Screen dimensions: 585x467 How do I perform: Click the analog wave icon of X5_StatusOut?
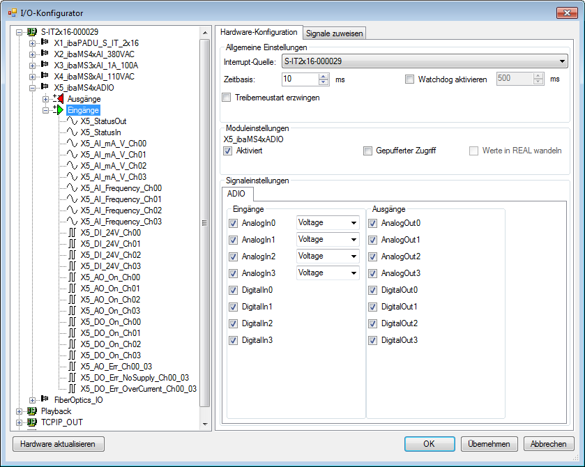(73, 121)
